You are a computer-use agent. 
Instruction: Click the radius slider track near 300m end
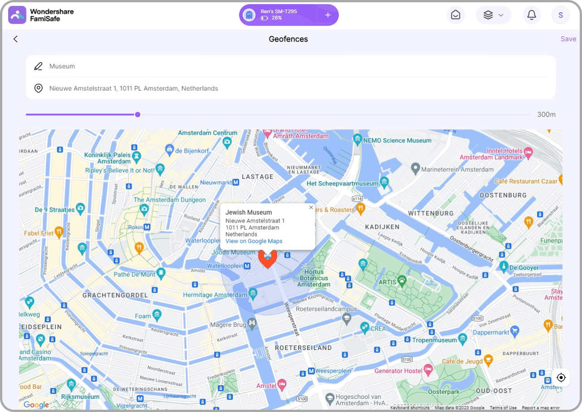pyautogui.click(x=522, y=114)
